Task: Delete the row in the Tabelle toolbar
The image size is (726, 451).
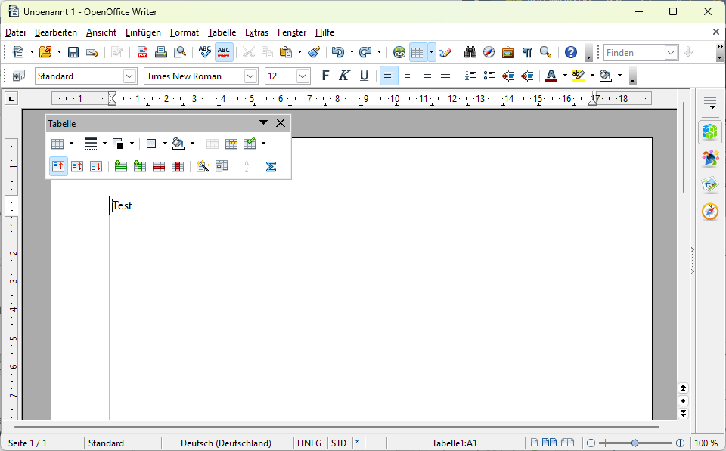Action: [x=159, y=166]
